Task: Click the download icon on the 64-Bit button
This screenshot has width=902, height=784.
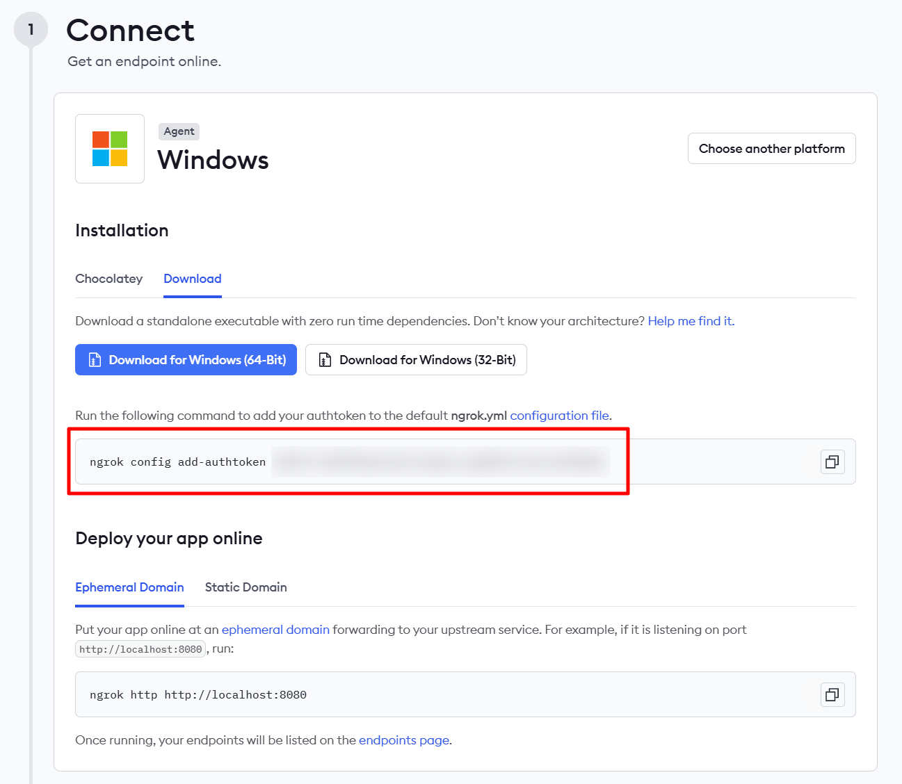Action: pos(95,359)
